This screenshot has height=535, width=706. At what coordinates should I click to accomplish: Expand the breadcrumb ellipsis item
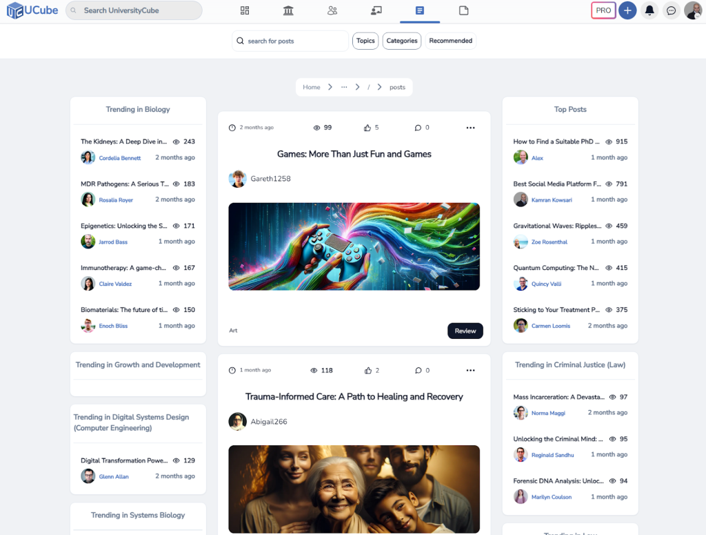coord(344,87)
